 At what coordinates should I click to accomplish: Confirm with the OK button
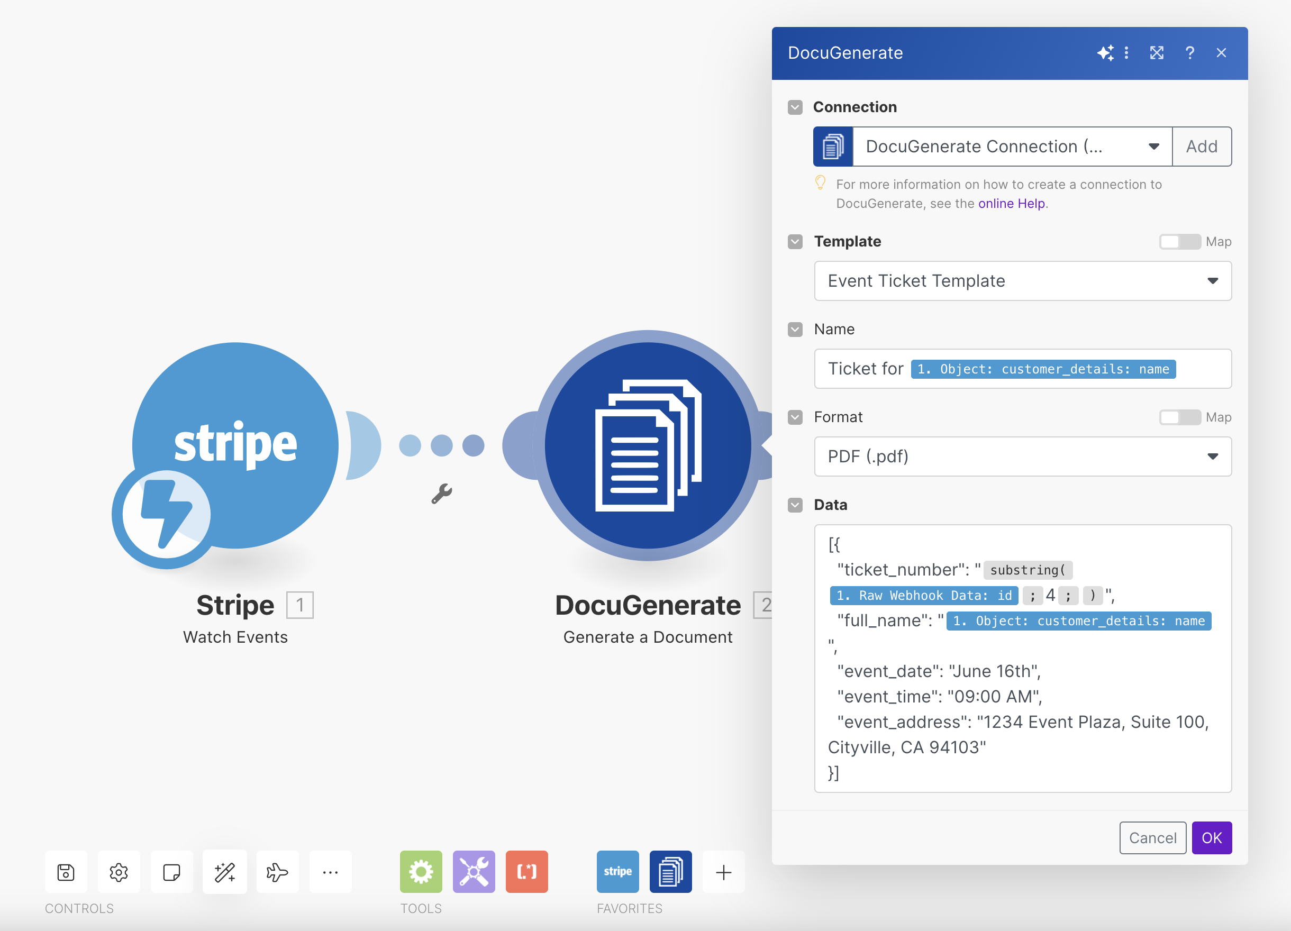[1212, 838]
